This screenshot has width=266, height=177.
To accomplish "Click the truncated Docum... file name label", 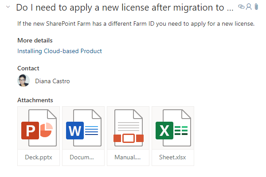I will (x=82, y=158).
